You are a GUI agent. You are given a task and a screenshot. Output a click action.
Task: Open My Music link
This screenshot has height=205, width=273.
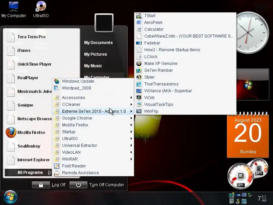93,66
